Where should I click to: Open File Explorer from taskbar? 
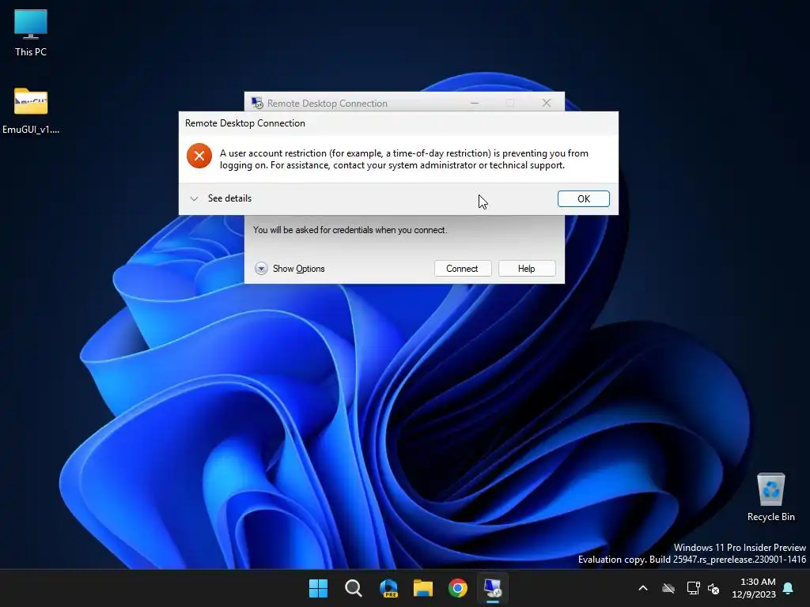[423, 588]
